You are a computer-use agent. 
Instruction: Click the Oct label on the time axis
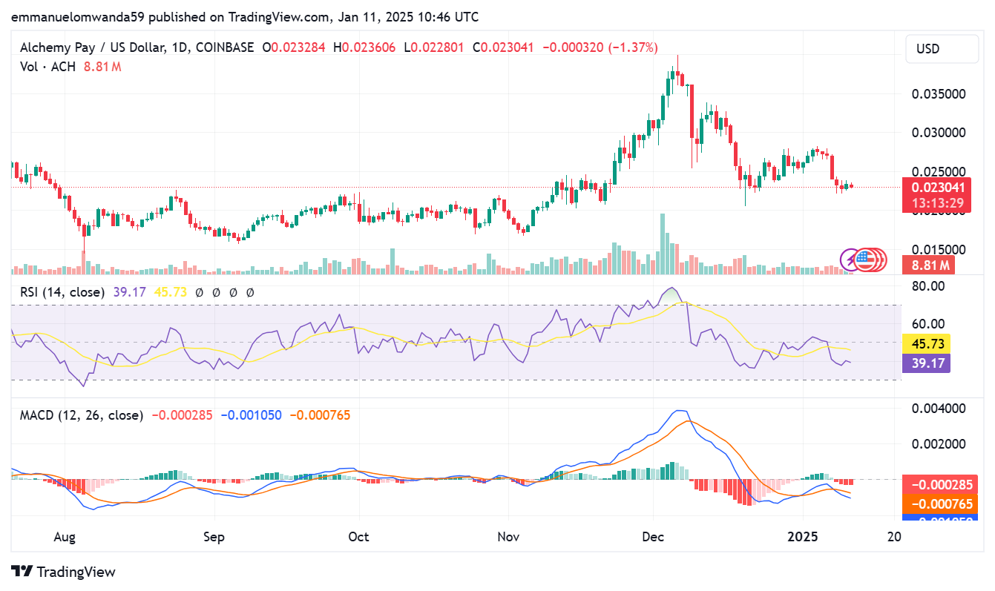click(x=359, y=535)
